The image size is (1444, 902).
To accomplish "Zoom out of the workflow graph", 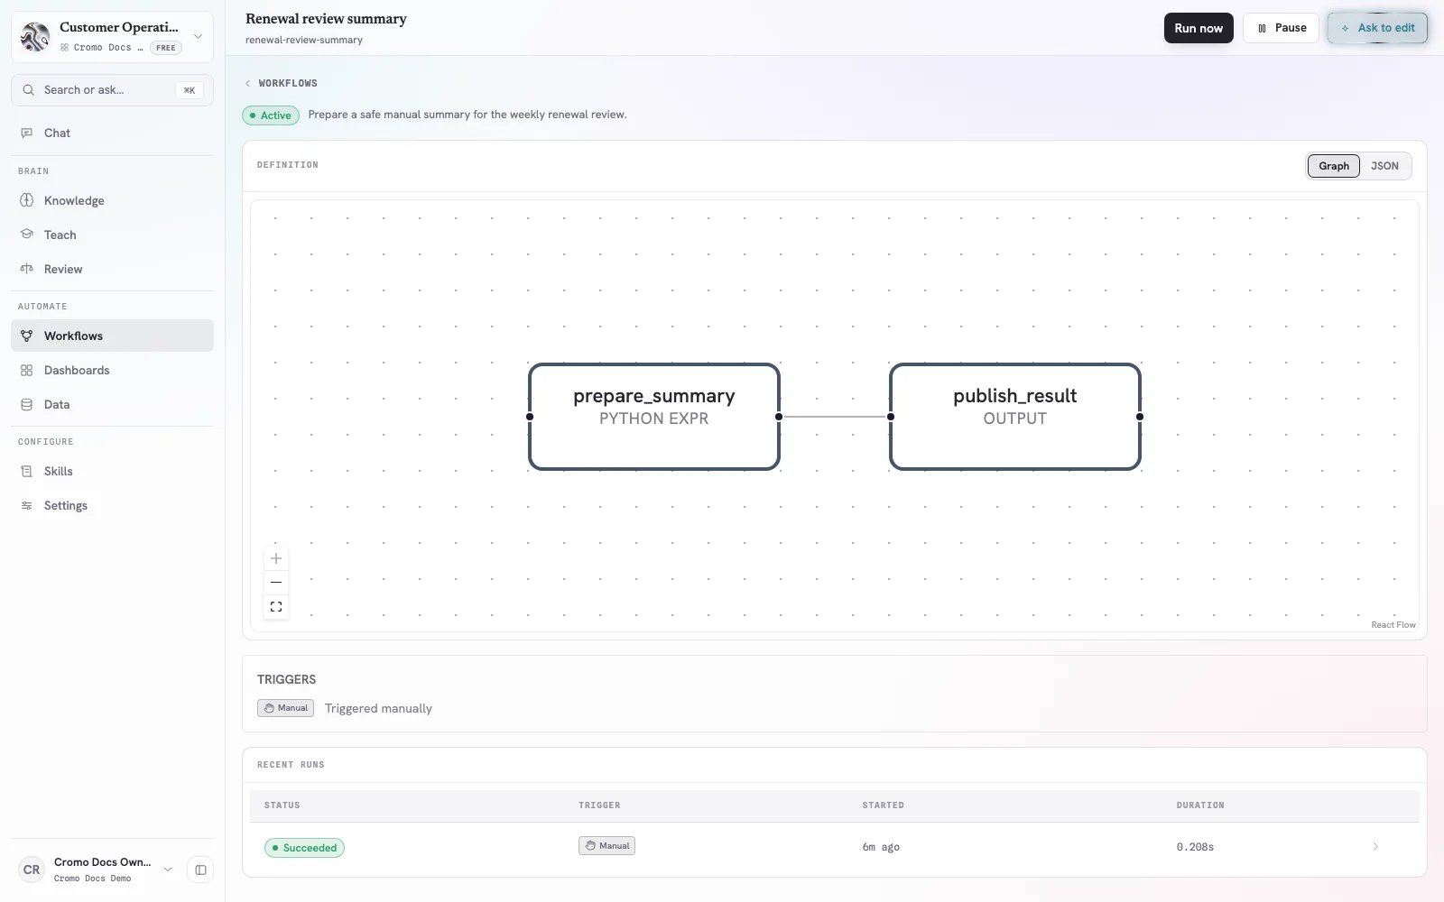I will point(276,583).
